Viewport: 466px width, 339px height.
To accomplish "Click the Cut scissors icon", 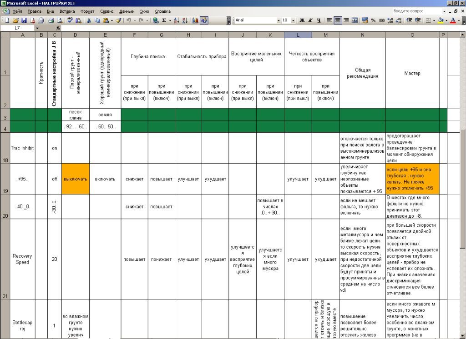I will pos(89,20).
